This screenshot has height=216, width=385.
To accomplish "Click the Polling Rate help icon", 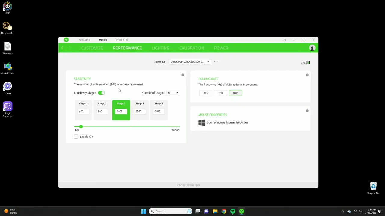I will 307,75.
